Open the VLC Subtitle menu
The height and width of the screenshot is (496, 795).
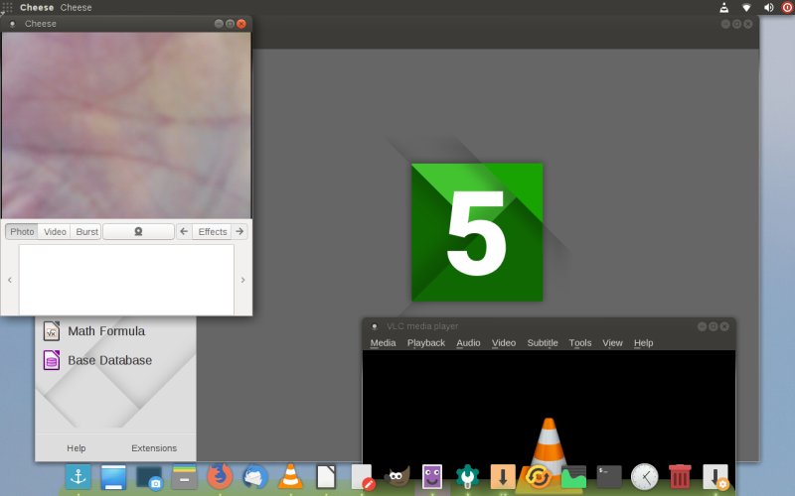tap(543, 343)
